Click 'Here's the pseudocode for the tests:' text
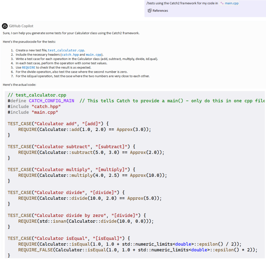 click(x=29, y=42)
